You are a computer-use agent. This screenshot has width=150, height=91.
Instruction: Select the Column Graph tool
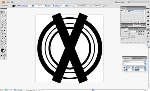(5, 33)
